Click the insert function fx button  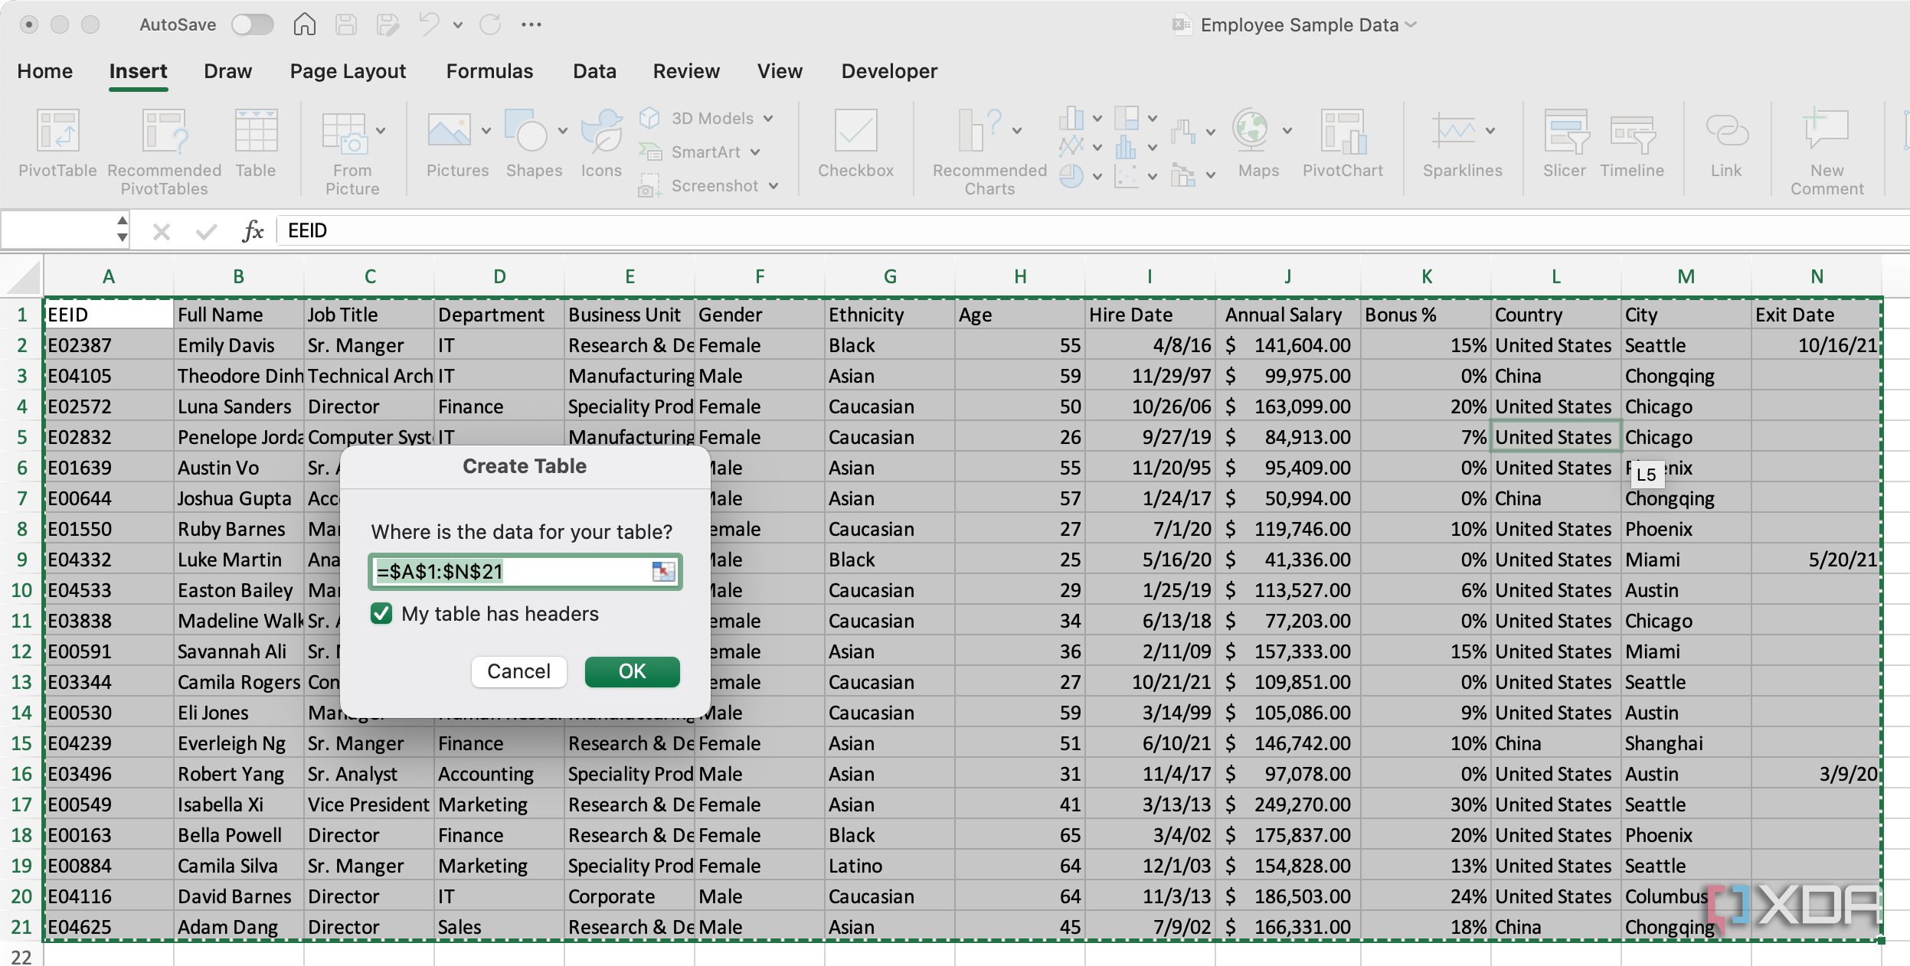253,230
